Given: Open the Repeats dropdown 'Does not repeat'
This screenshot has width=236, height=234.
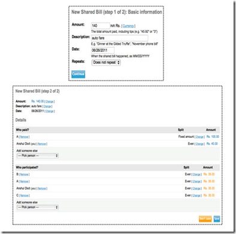Looking at the screenshot, I should pos(106,63).
